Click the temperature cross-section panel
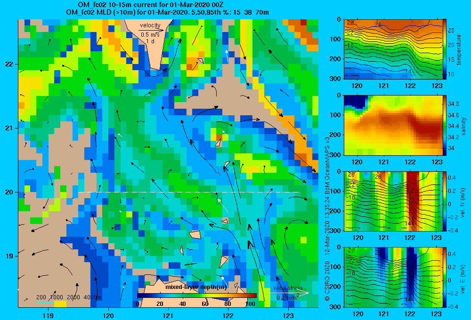The image size is (471, 320). (393, 49)
